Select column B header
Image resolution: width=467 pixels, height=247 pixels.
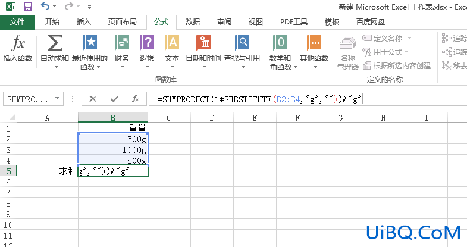[x=113, y=118]
